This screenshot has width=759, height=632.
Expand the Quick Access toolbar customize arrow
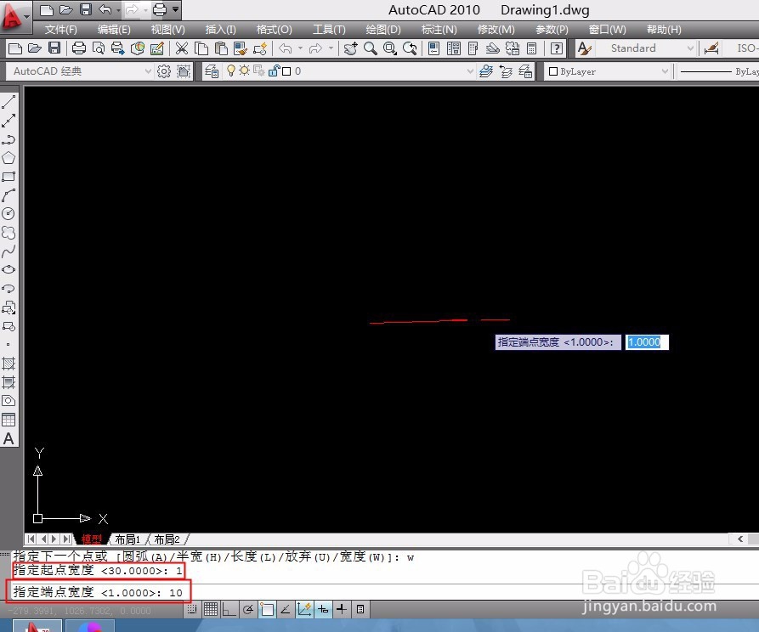point(176,9)
